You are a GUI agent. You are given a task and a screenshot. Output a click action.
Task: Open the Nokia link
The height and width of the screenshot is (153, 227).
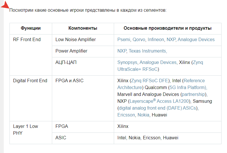pos(143,115)
